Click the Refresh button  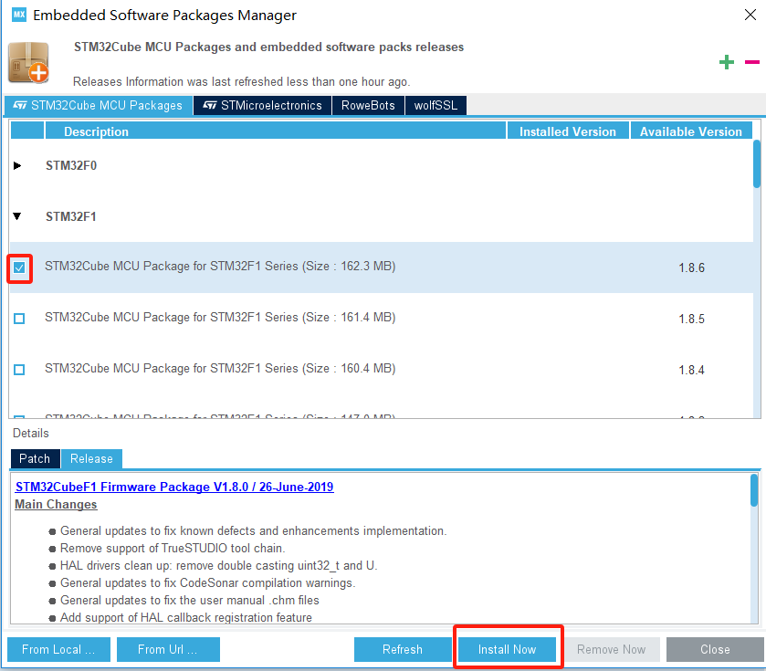[403, 649]
